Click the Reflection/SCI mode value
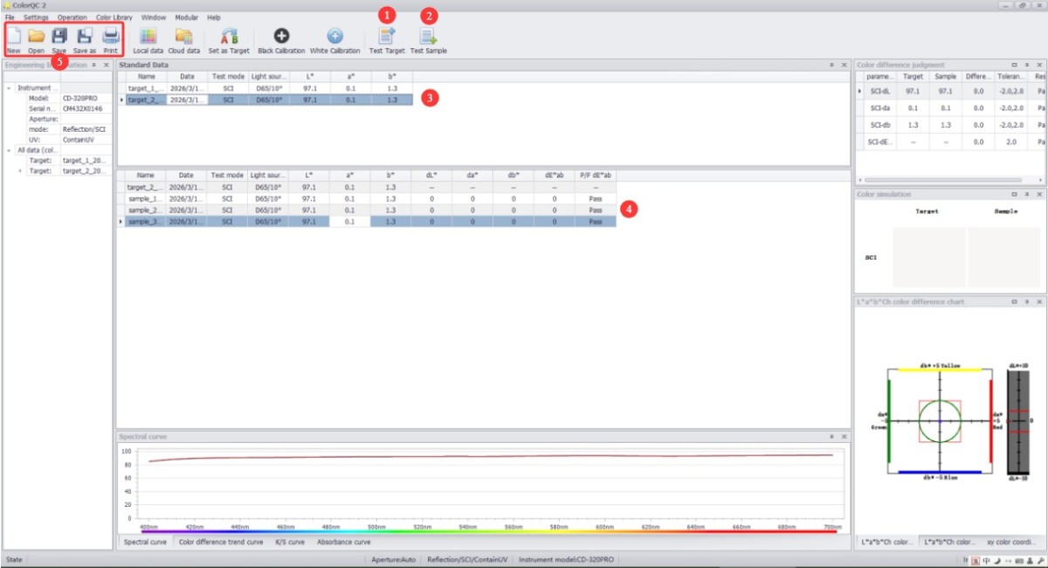1048x568 pixels. tap(84, 129)
